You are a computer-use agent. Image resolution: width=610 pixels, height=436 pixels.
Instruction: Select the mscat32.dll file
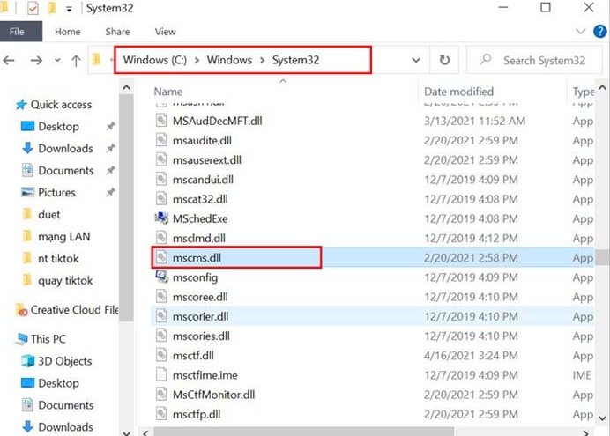point(200,199)
